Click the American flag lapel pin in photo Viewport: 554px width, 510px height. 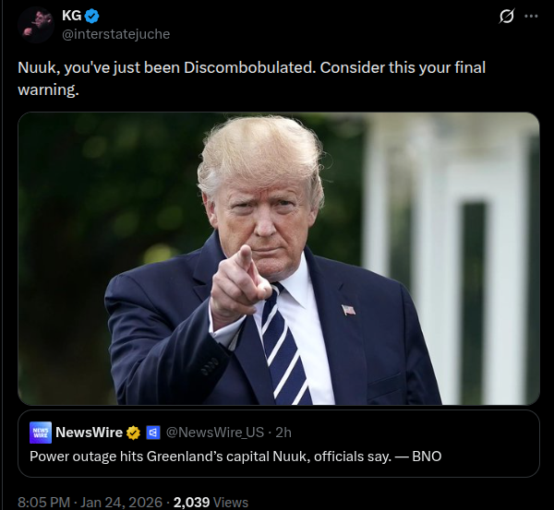tap(349, 310)
